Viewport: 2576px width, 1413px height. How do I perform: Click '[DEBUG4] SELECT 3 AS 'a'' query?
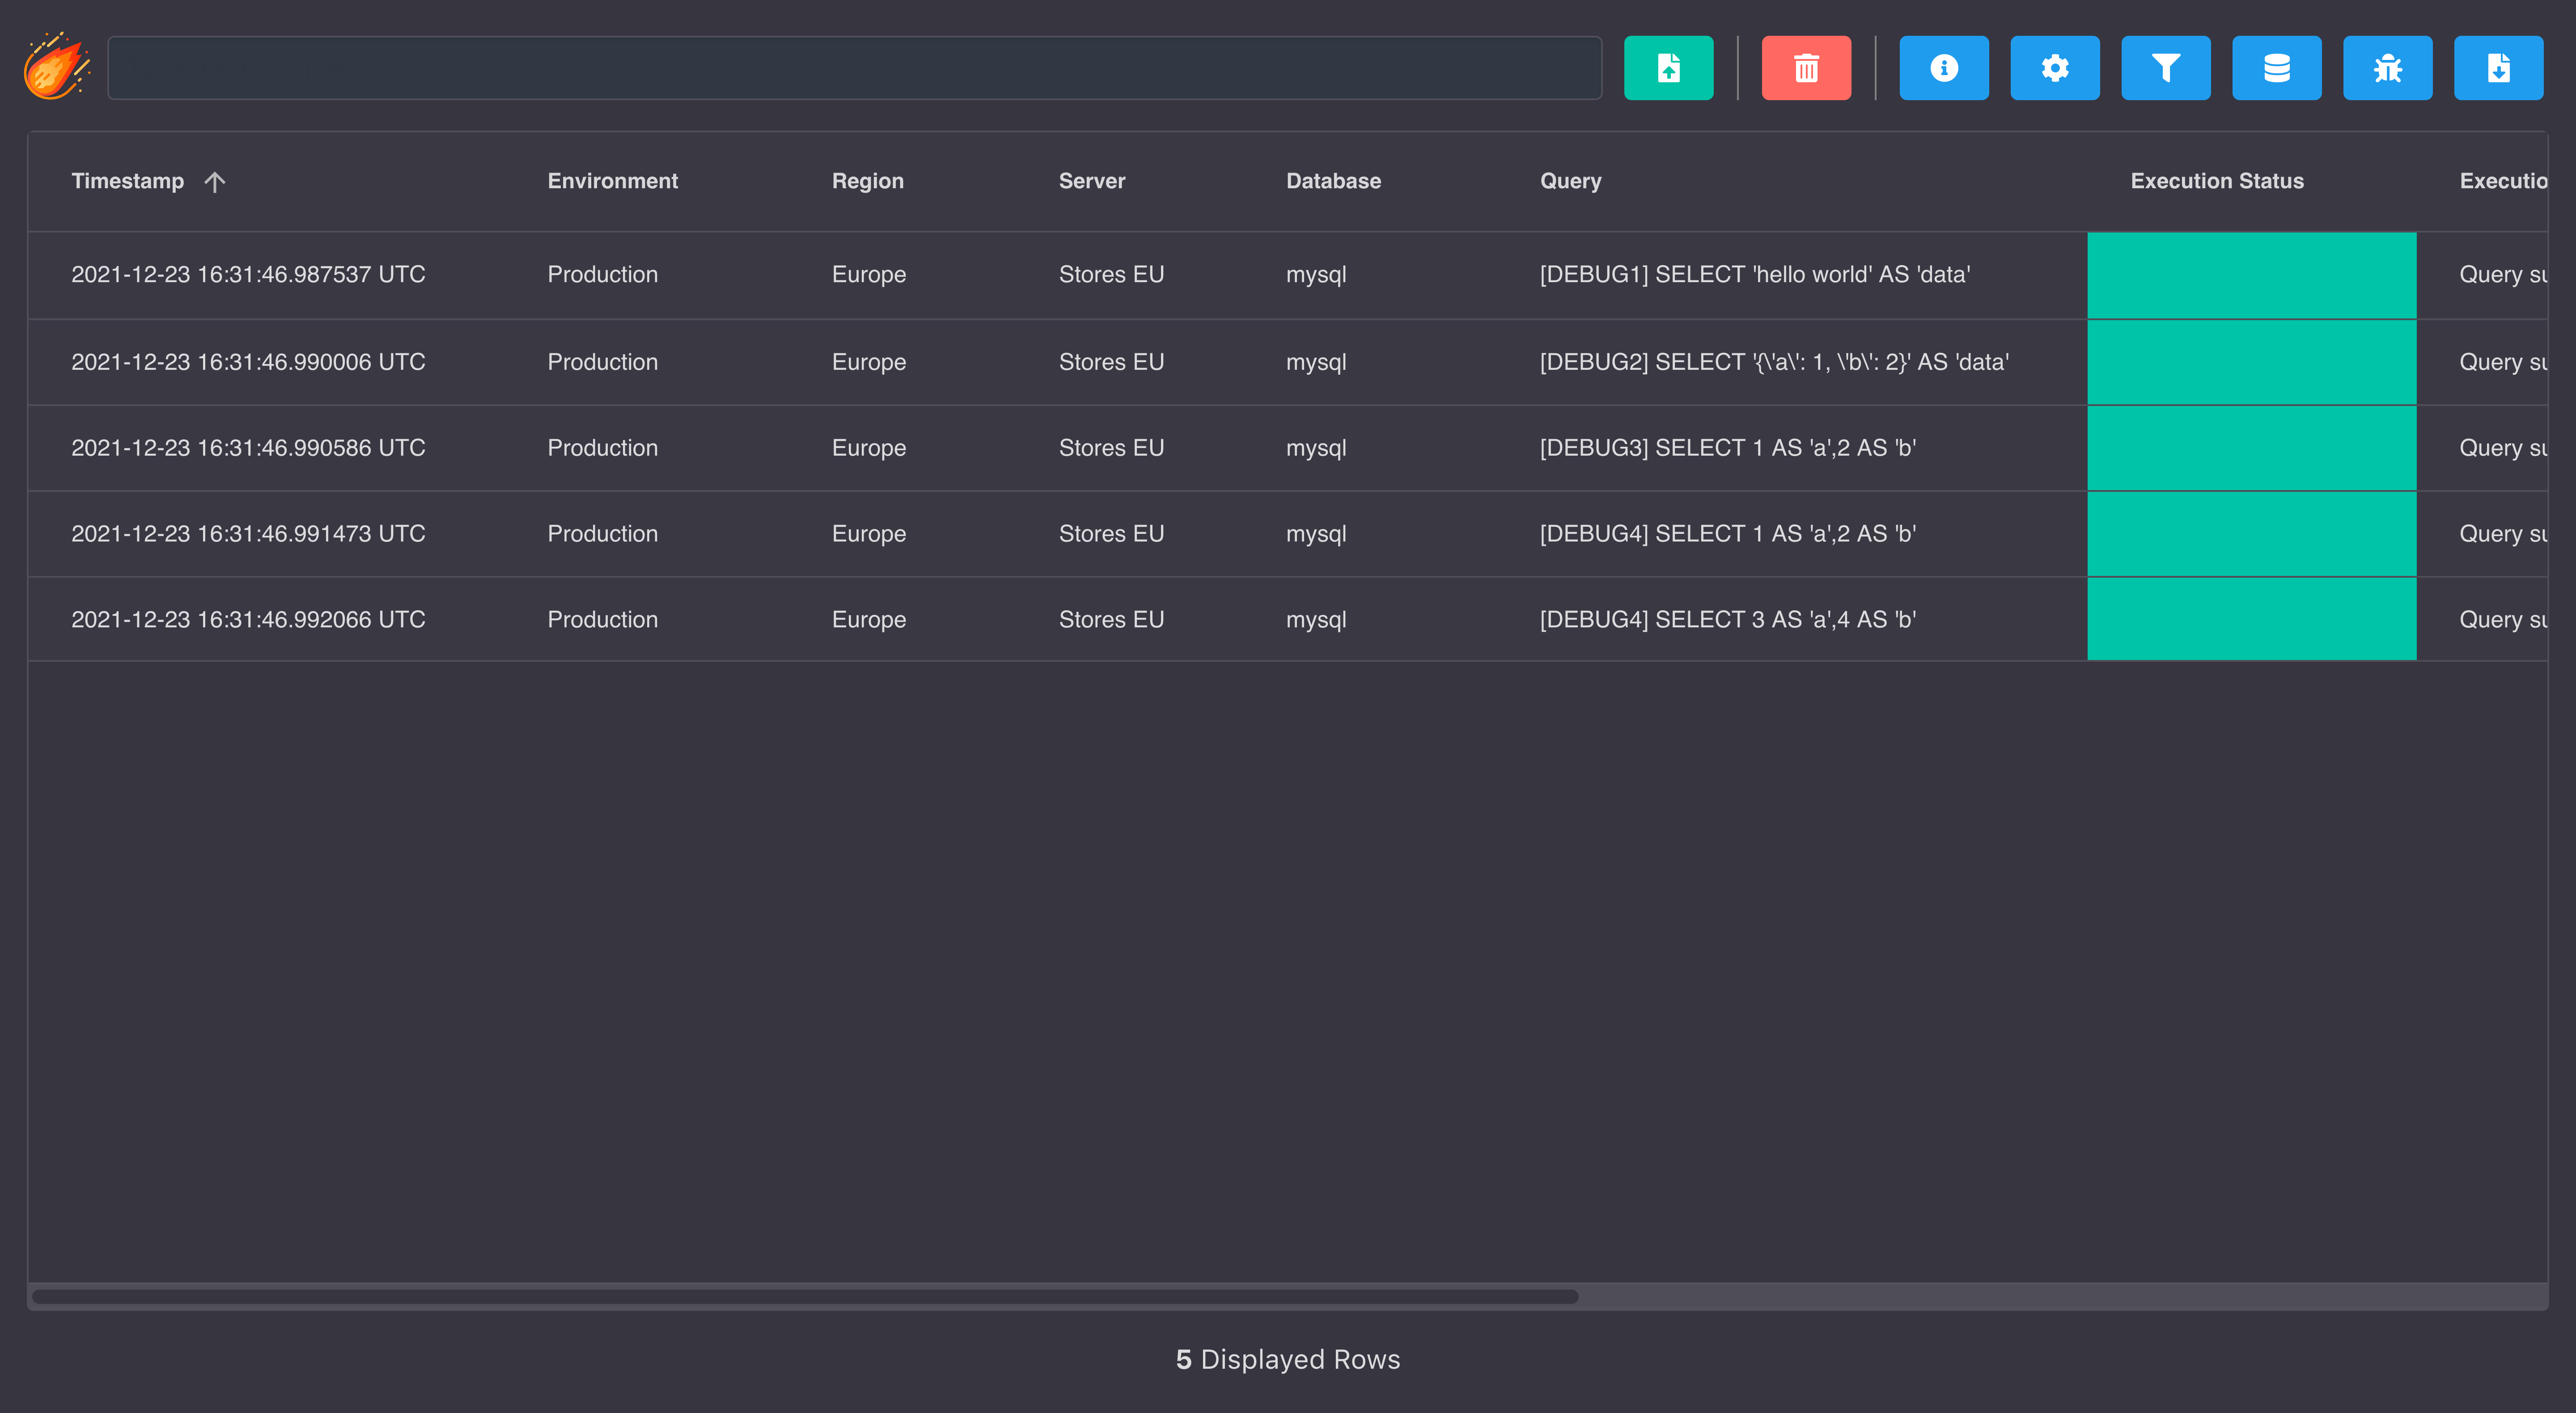pos(1728,620)
